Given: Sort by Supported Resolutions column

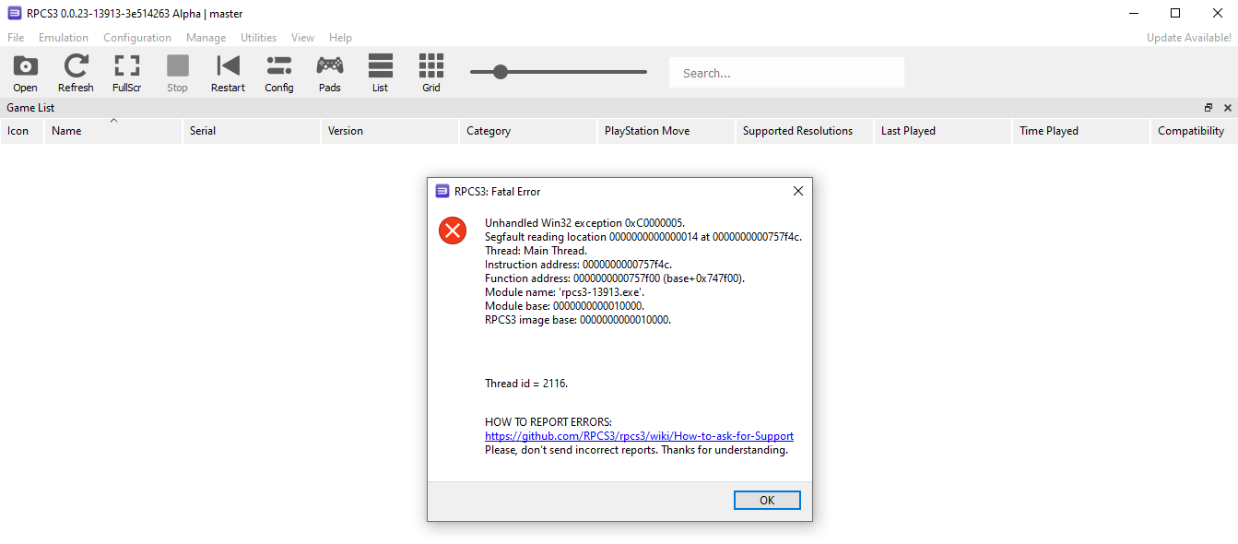Looking at the screenshot, I should click(x=805, y=131).
